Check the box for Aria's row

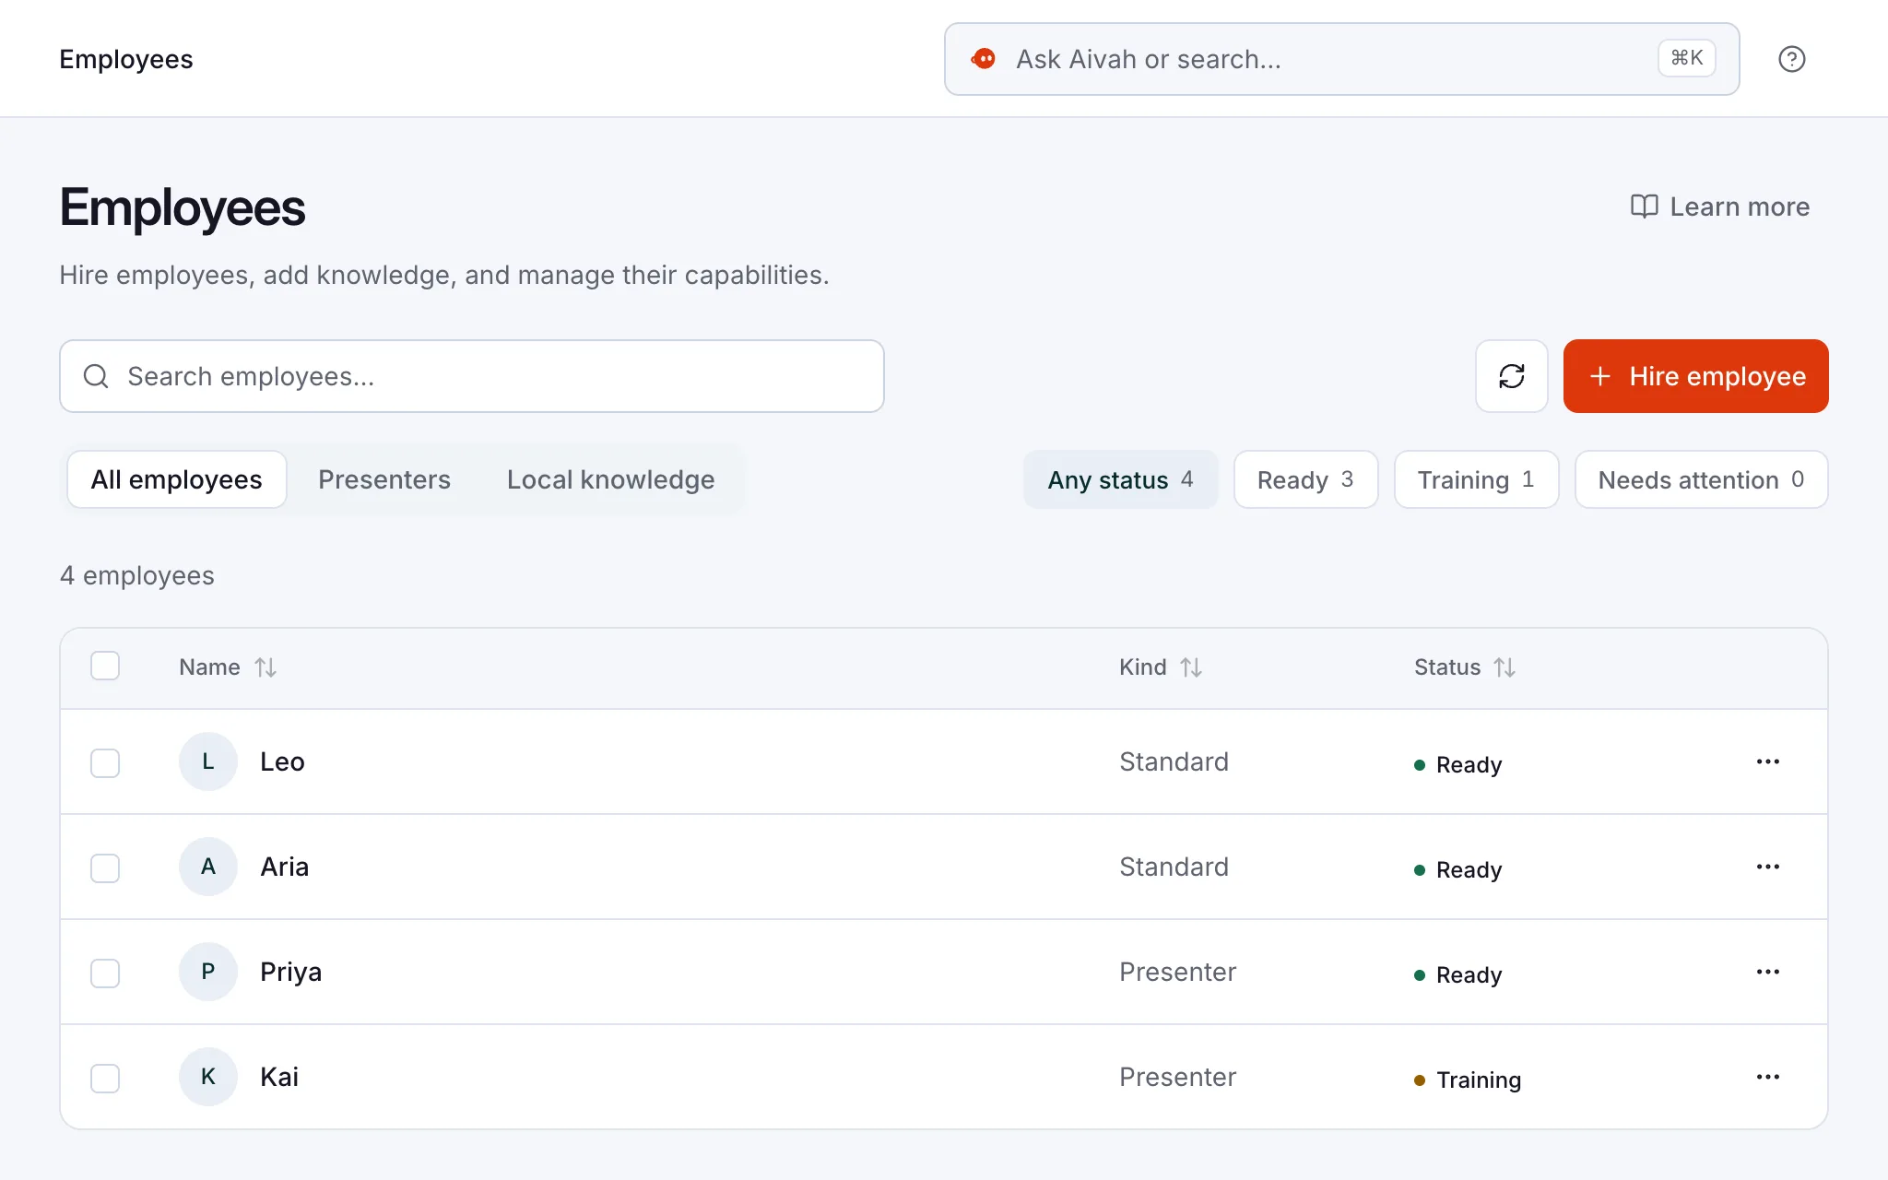point(105,868)
